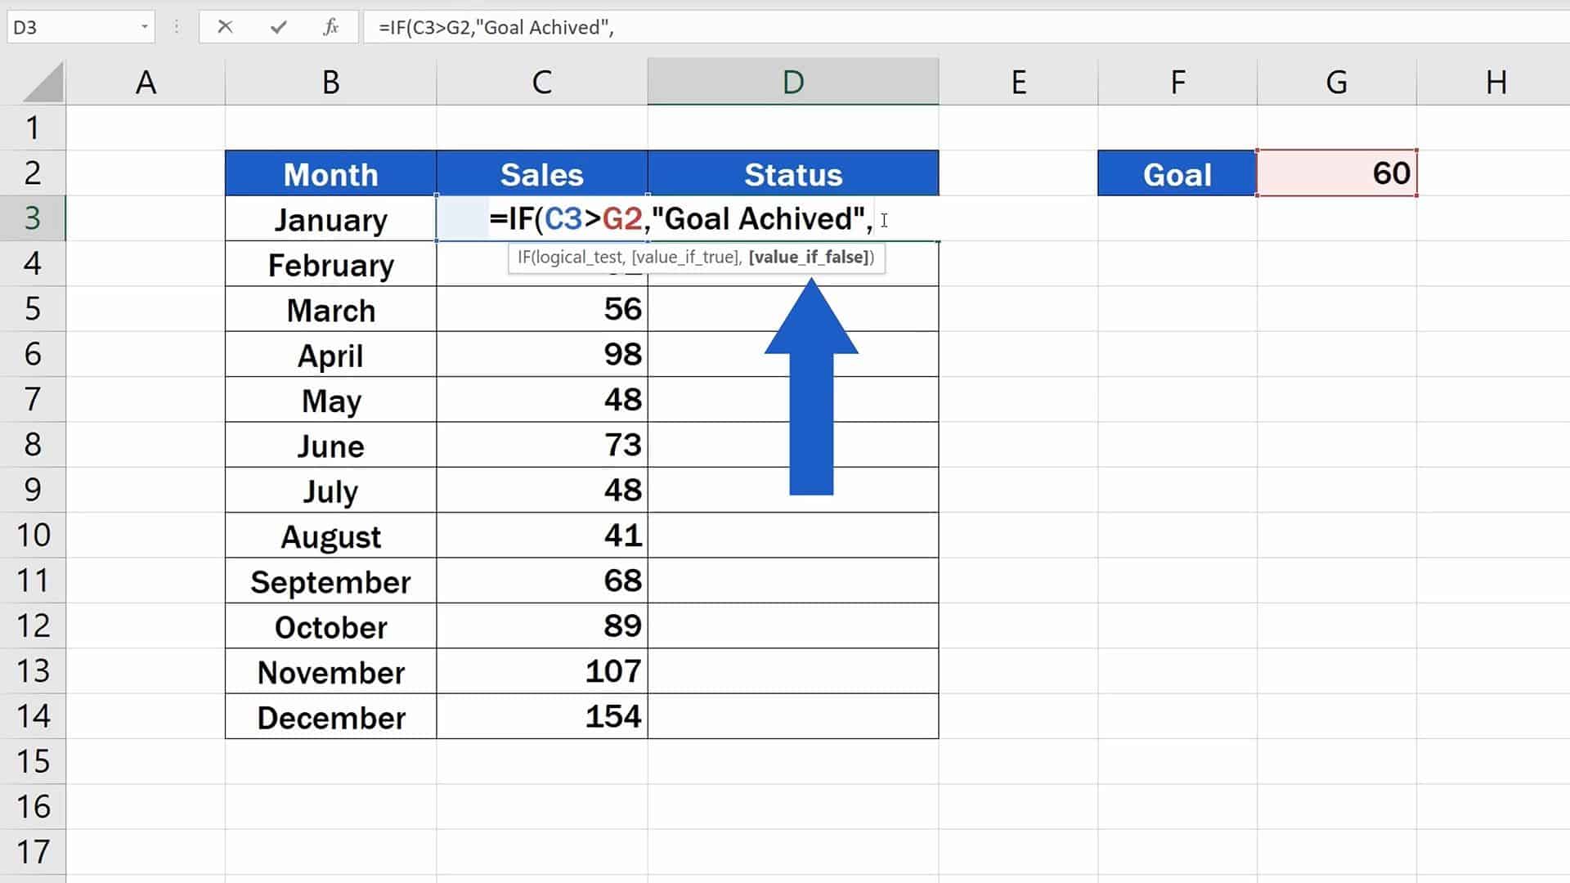Viewport: 1570px width, 883px height.
Task: Click the blue Goal label cell
Action: 1176,173
